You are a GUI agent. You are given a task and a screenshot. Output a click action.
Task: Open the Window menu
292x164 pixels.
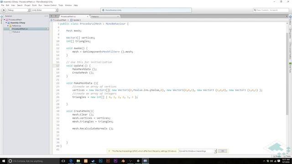tap(68, 5)
